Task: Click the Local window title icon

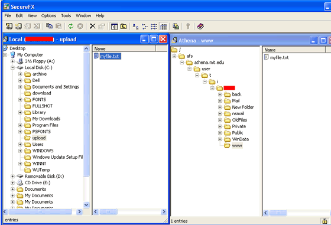Action: 5,39
